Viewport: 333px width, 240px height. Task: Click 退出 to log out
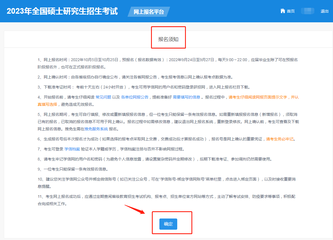324,11
